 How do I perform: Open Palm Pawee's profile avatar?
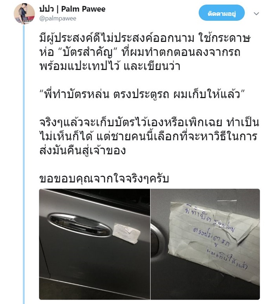(x=24, y=14)
